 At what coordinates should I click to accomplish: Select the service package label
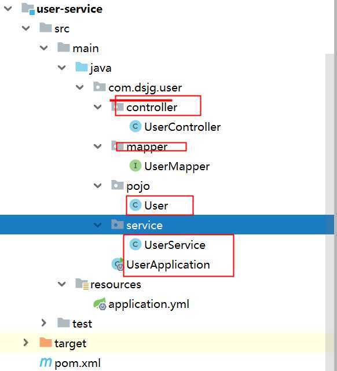tap(144, 226)
